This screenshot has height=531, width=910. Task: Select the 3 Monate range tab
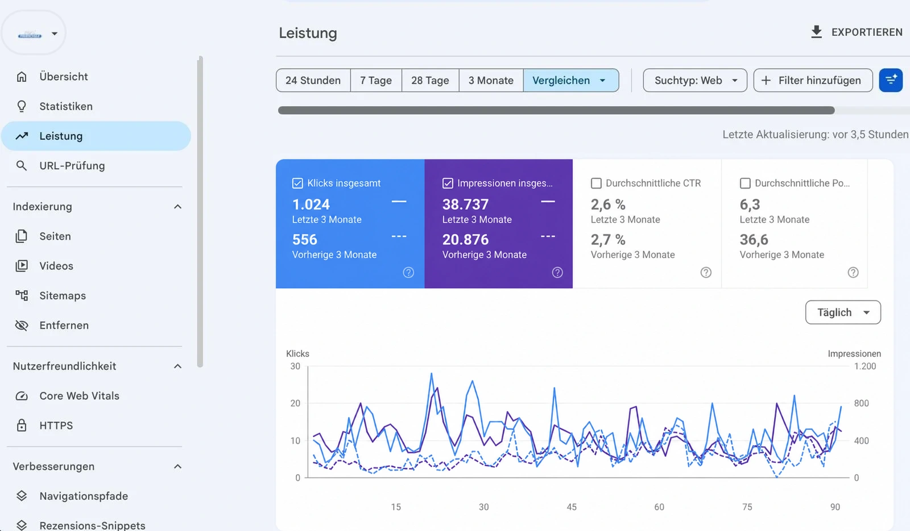pos(491,81)
